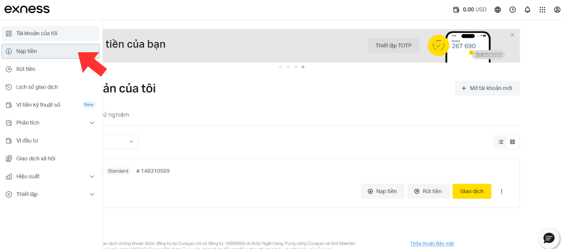Click the Giao dịch xã hội icon
Image resolution: width=564 pixels, height=250 pixels.
click(9, 159)
